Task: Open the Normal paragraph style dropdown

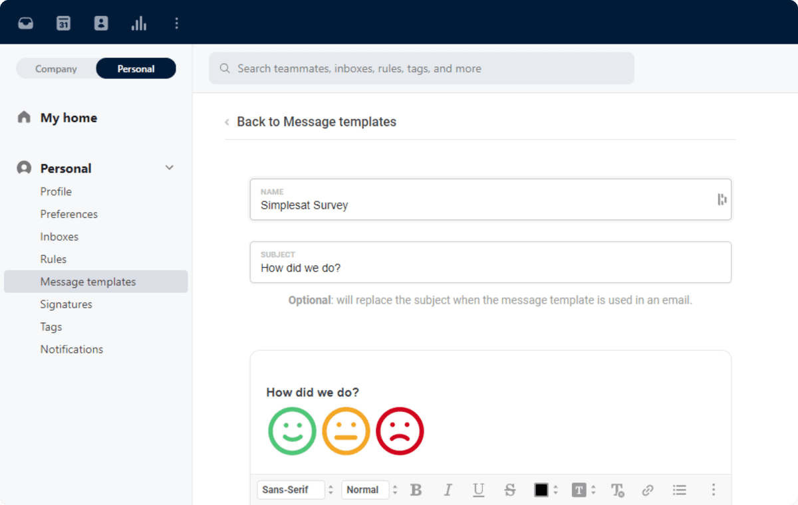Action: pyautogui.click(x=365, y=490)
